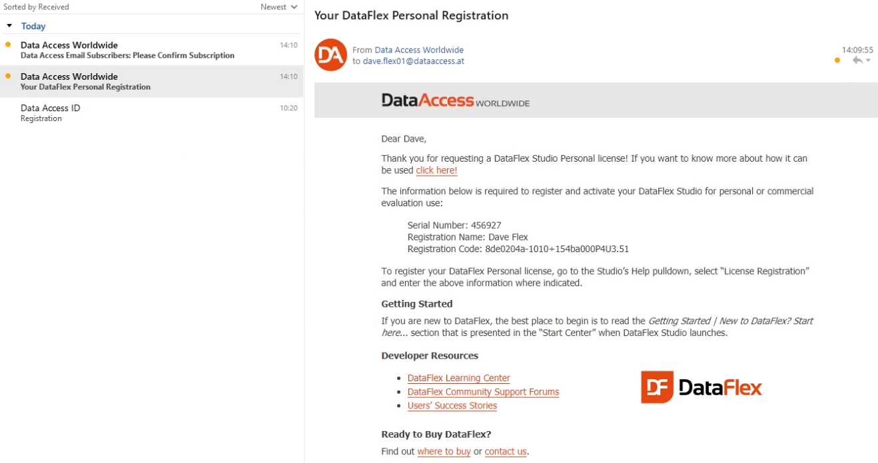The width and height of the screenshot is (878, 463).
Task: Click the reply arrow icon
Action: coord(857,61)
